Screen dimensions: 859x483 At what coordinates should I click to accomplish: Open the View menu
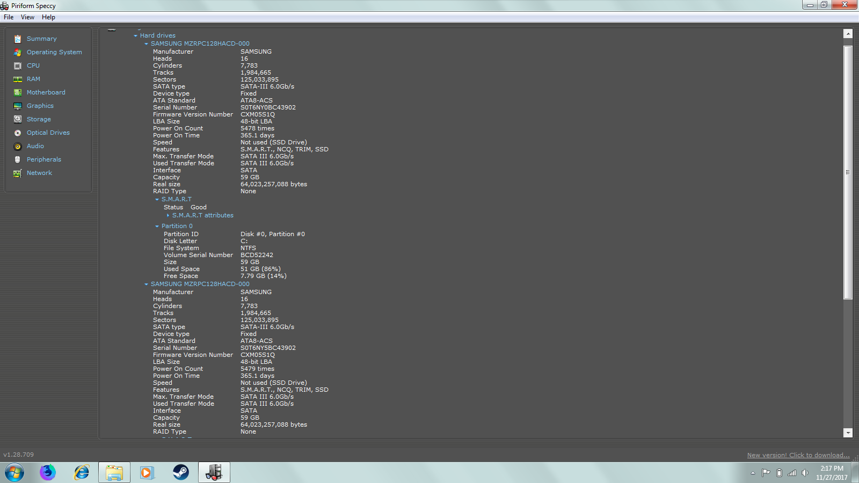coord(27,17)
